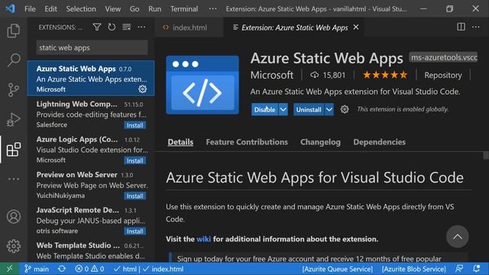The width and height of the screenshot is (489, 275).
Task: Click the main branch indicator
Action: (x=37, y=269)
